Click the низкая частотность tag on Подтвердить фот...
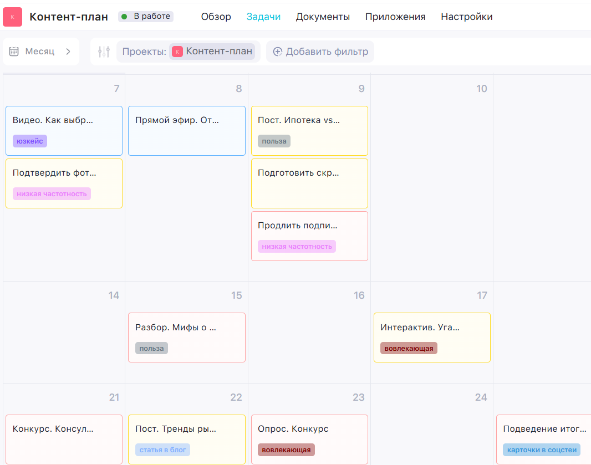The width and height of the screenshot is (591, 465). (52, 194)
